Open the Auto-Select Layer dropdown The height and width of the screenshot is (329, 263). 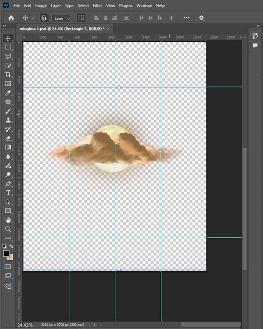click(x=61, y=19)
